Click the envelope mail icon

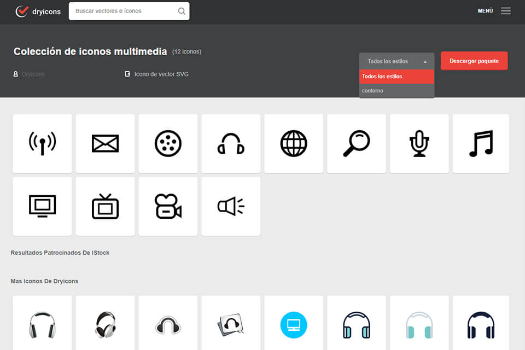(105, 143)
